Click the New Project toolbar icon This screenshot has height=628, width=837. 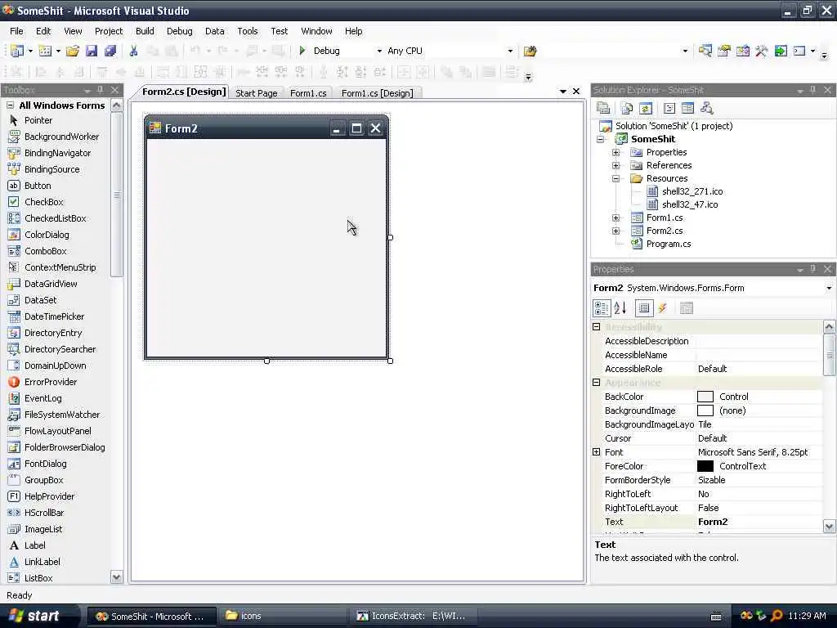pyautogui.click(x=17, y=51)
